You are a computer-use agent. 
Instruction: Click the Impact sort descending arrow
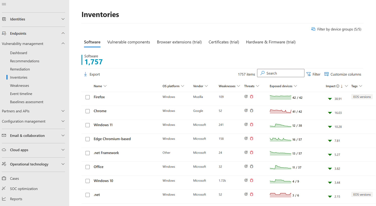pos(342,86)
